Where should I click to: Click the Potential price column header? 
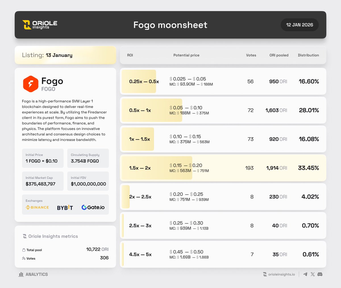click(186, 55)
